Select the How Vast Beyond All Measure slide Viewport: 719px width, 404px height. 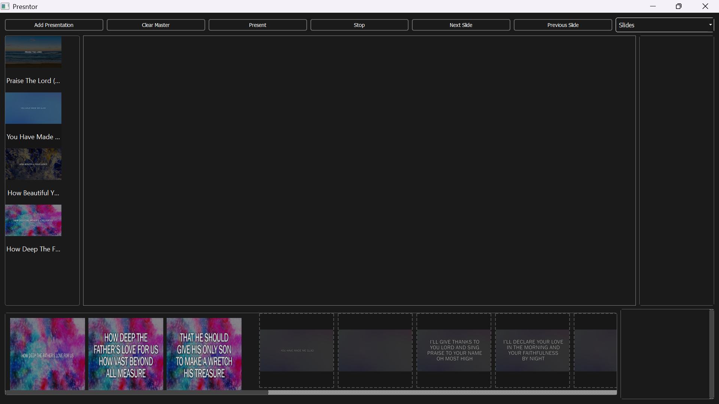125,353
